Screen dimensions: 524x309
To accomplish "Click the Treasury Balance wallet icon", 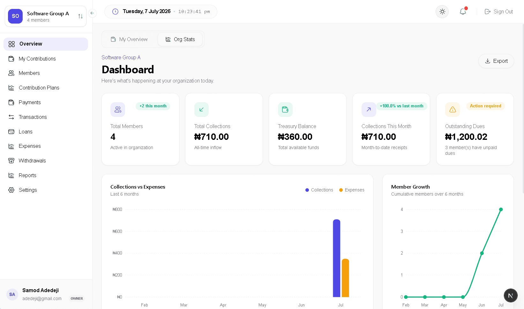I will tap(285, 110).
